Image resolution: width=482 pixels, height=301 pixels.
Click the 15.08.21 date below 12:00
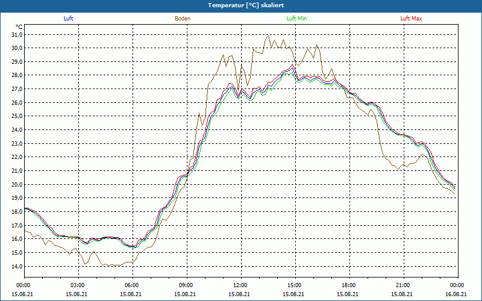click(239, 294)
